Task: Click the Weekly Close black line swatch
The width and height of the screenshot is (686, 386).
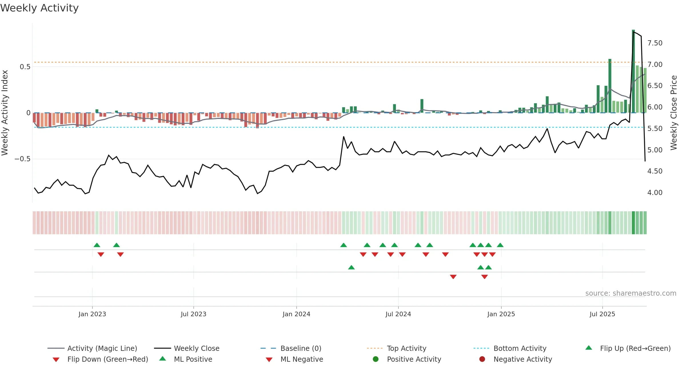Action: (x=162, y=348)
